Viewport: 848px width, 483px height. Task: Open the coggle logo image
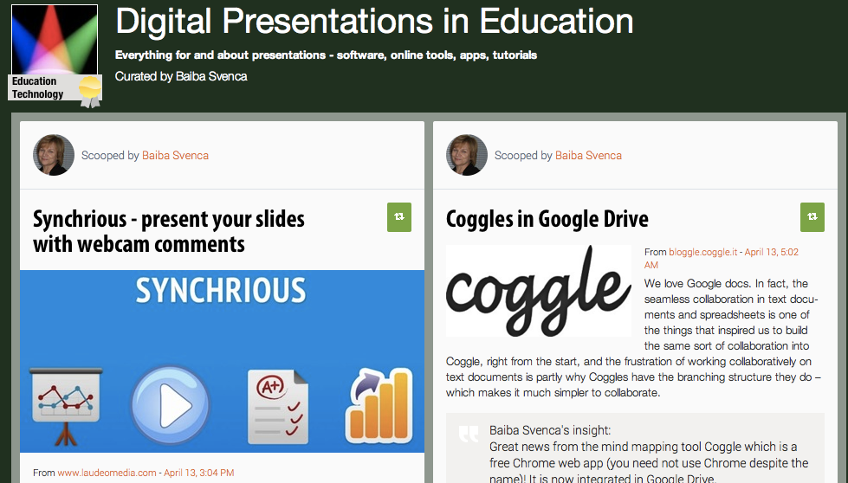coord(539,291)
